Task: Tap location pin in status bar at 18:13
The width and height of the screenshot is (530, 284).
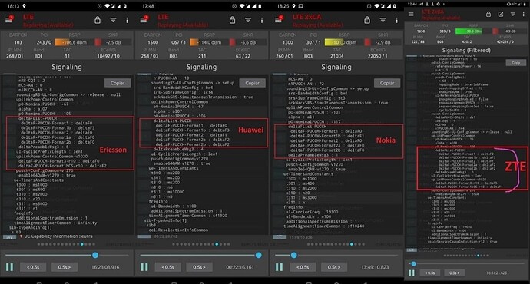Action: [x=25, y=5]
